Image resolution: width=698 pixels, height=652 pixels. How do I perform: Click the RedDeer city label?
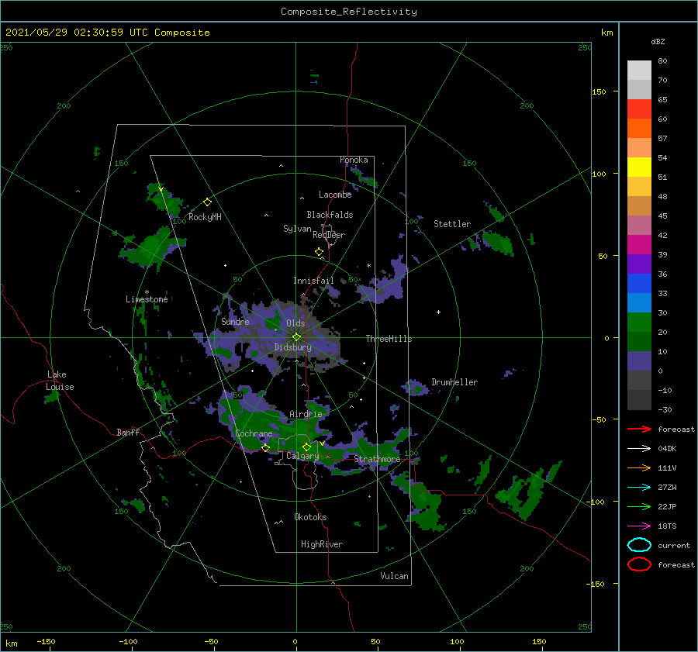coord(329,235)
